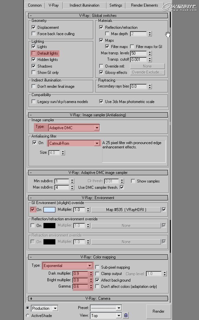Image resolution: width=199 pixels, height=320 pixels.
Task: Toggle the Shadows checkbox
Action: click(x=34, y=66)
